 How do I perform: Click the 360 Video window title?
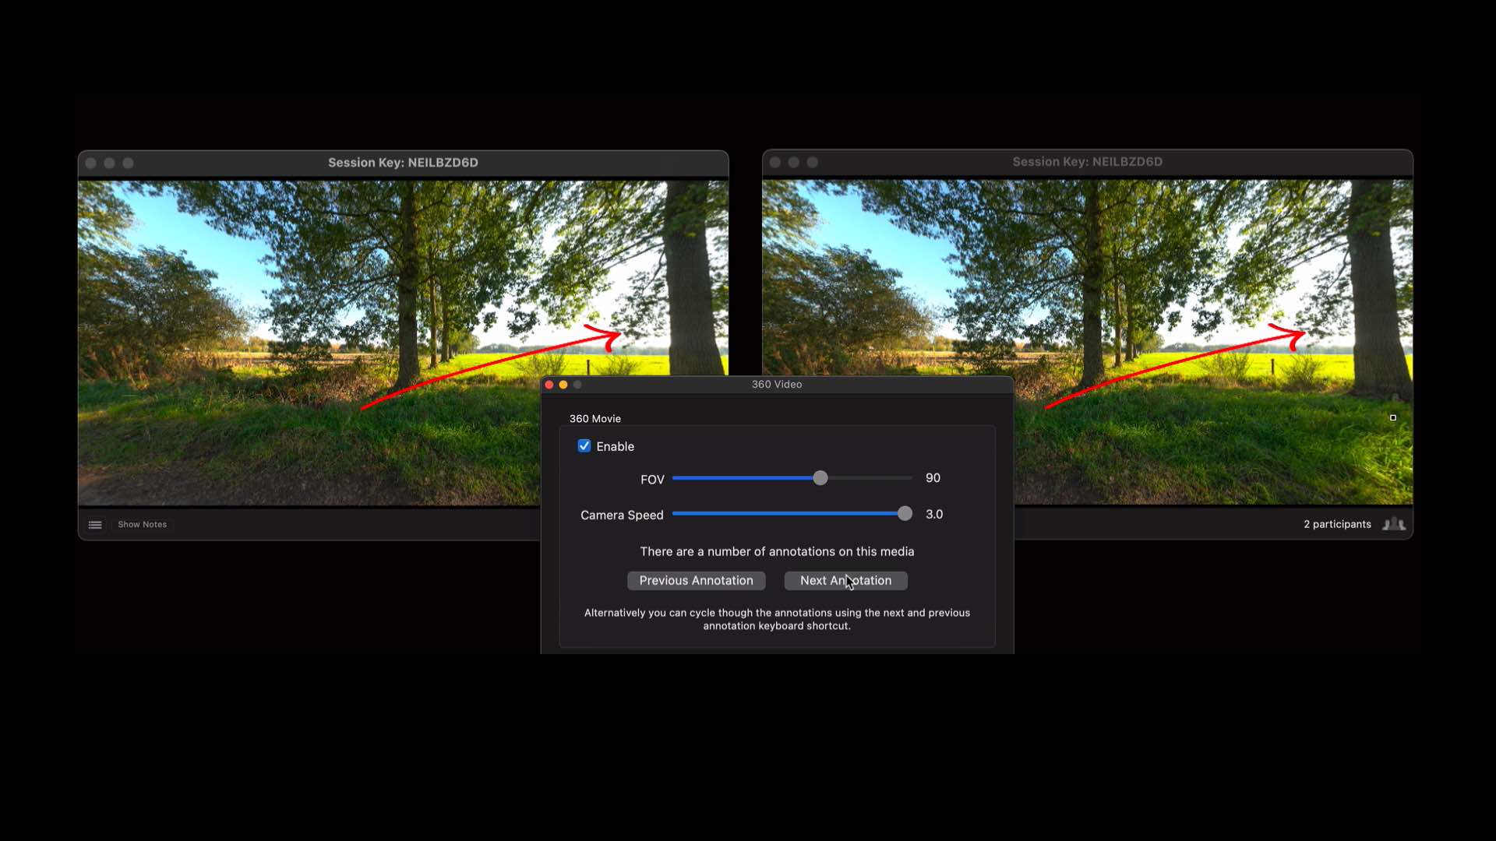point(777,385)
